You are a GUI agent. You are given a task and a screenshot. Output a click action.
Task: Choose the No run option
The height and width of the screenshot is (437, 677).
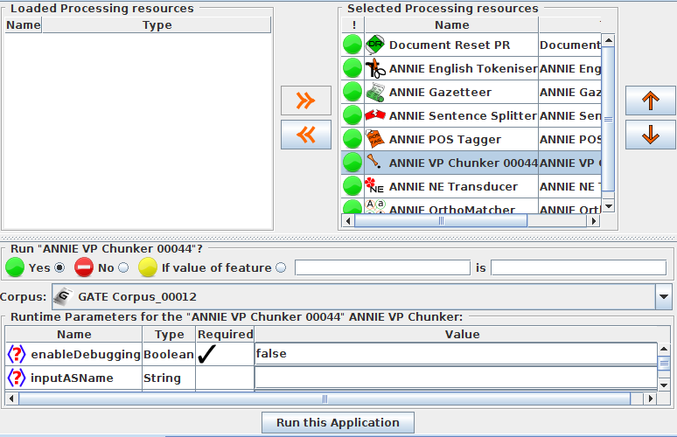123,267
